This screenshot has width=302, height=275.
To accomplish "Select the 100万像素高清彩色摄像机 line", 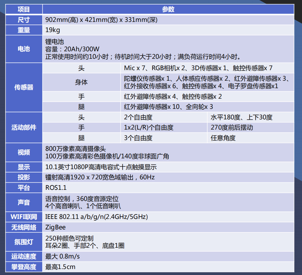I will (107, 156).
